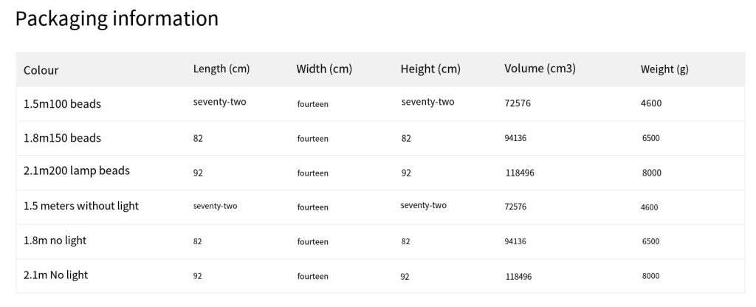Click the 1.5 meters without light label
The width and height of the screenshot is (756, 307).
point(81,206)
